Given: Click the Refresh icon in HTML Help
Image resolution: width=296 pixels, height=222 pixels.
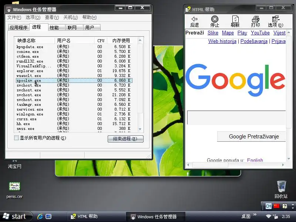Looking at the screenshot, I should (x=235, y=19).
